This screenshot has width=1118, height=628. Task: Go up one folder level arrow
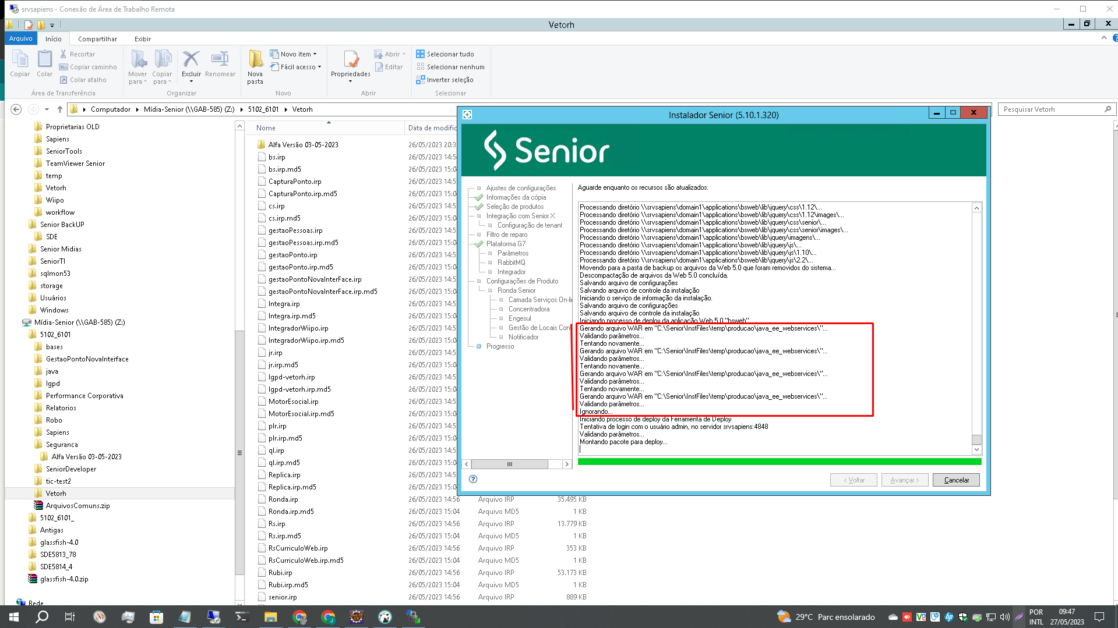(x=60, y=109)
